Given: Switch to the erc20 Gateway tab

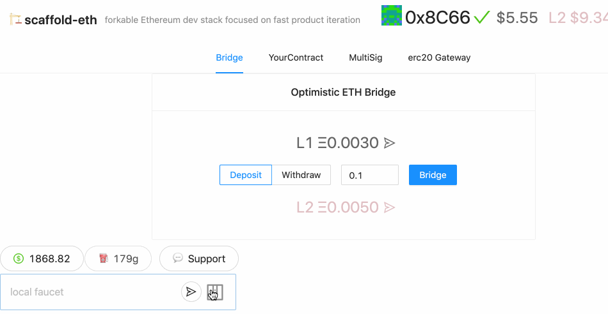Looking at the screenshot, I should (x=439, y=57).
